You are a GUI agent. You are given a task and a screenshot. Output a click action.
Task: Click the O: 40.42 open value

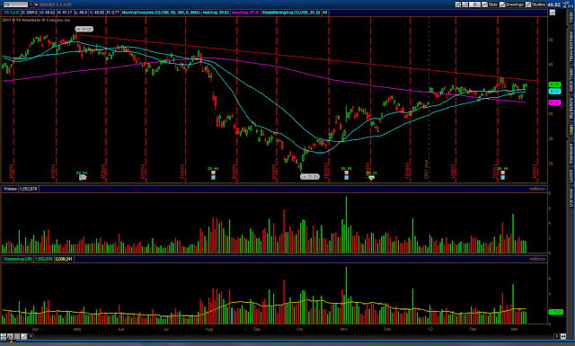coord(48,13)
